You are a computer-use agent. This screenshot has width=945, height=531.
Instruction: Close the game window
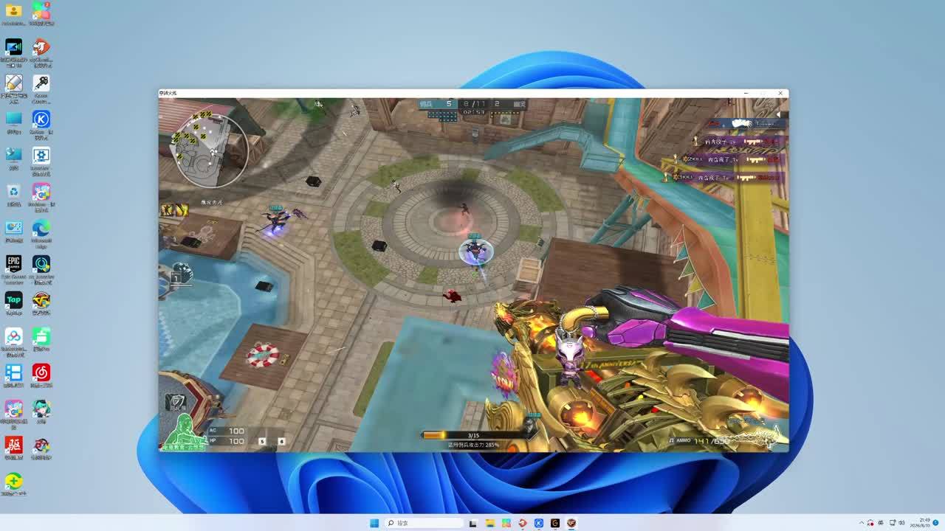780,93
